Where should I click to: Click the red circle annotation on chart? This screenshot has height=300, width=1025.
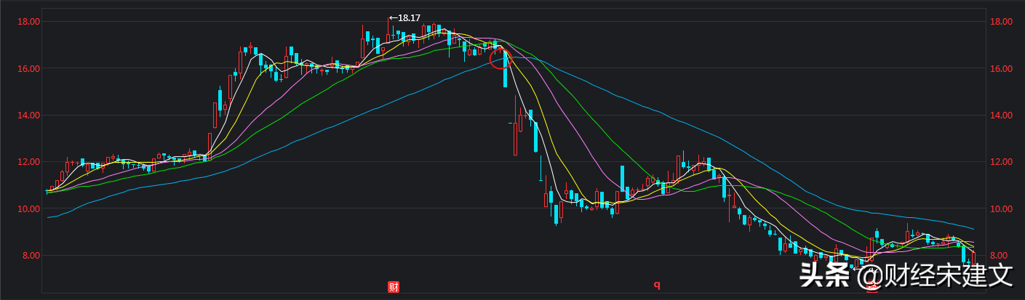pyautogui.click(x=500, y=59)
